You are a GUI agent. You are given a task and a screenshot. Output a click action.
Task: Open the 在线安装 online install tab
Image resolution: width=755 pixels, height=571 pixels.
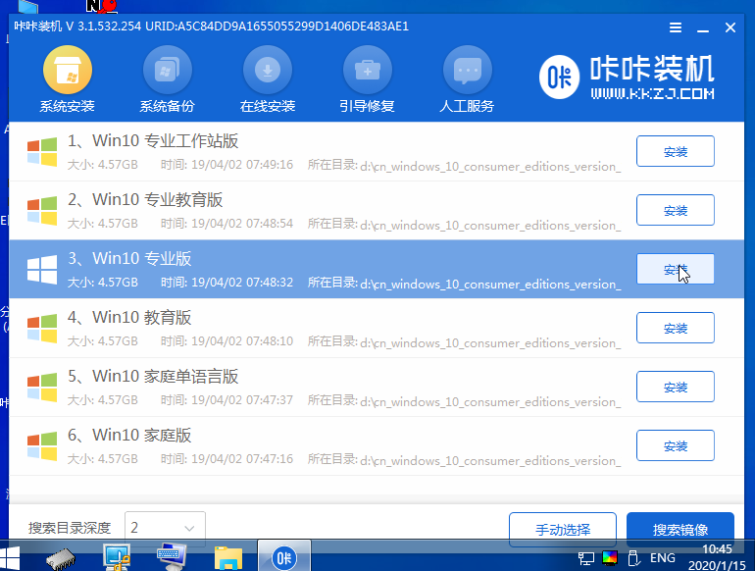[x=268, y=80]
